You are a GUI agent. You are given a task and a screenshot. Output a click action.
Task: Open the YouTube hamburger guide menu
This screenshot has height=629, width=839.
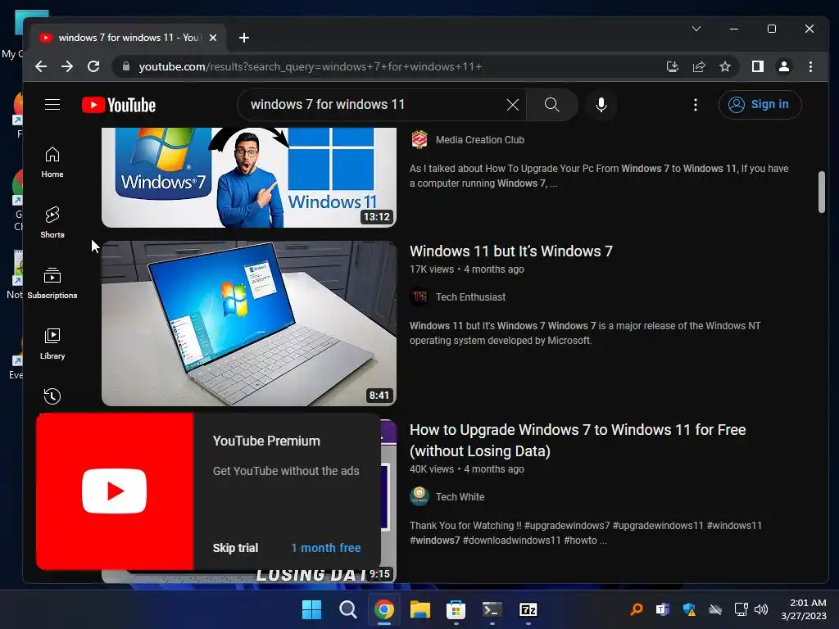[52, 104]
